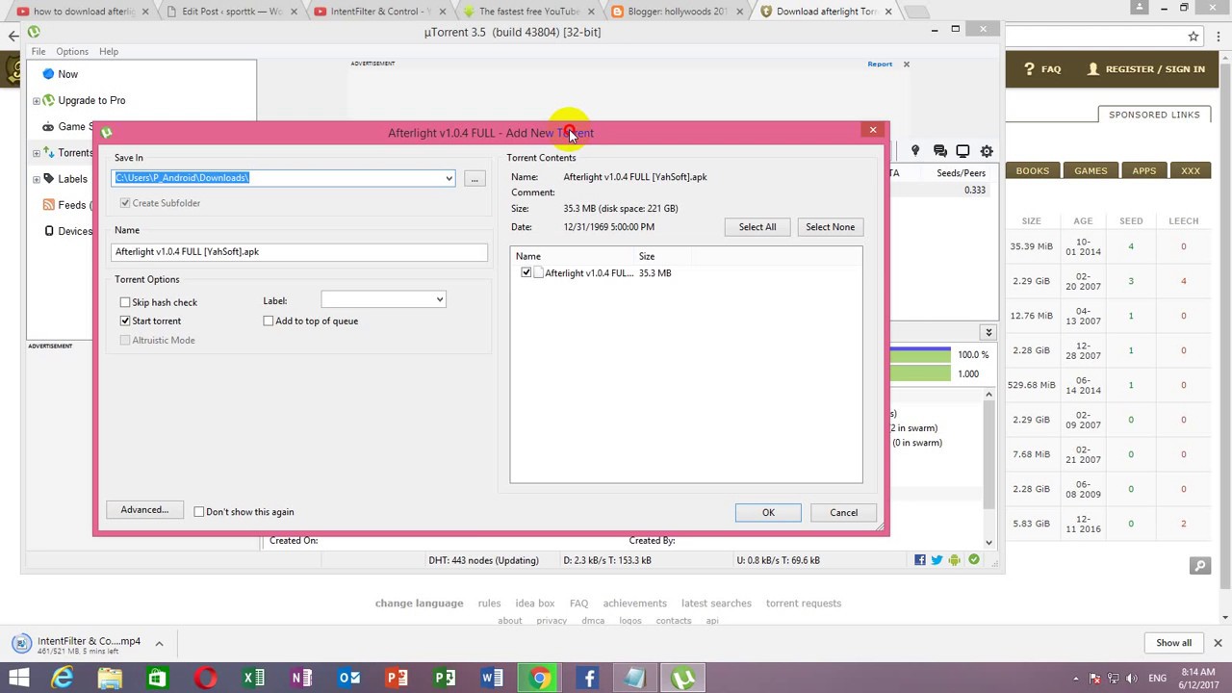
Task: Open the Opera browser from taskbar
Action: point(205,679)
